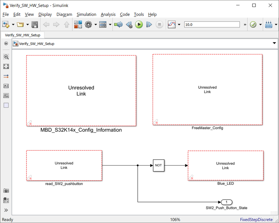
Task: Click the Screenshot camera icon
Action: coord(6,191)
